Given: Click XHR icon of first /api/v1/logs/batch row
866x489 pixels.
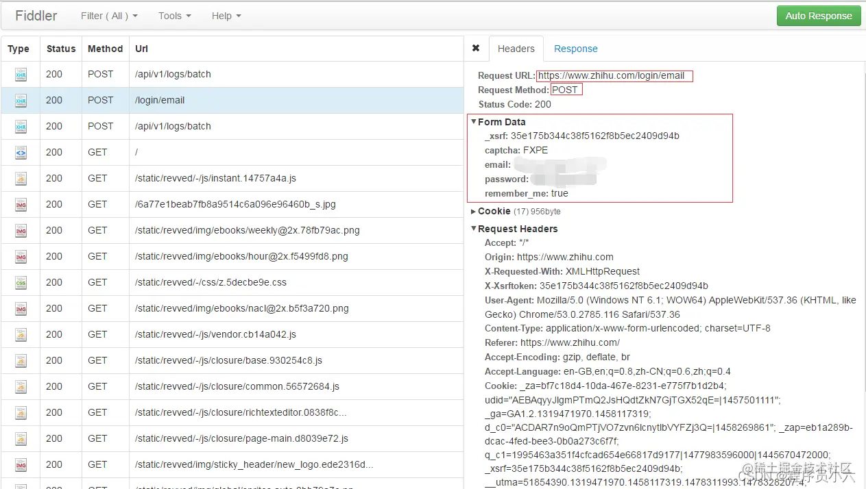Looking at the screenshot, I should pos(21,75).
